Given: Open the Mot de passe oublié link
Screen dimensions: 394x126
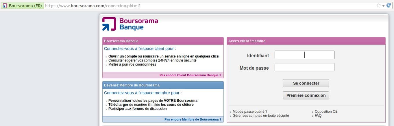Looking at the screenshot, I should click(x=250, y=112).
